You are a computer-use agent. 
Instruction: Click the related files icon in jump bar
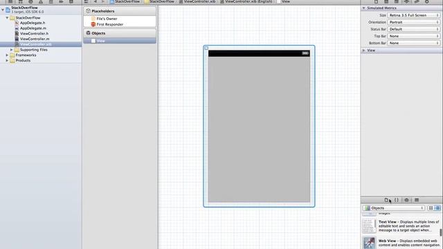(86, 1)
